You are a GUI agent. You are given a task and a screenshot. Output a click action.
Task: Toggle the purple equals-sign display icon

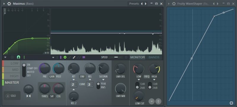pyautogui.click(x=84, y=57)
